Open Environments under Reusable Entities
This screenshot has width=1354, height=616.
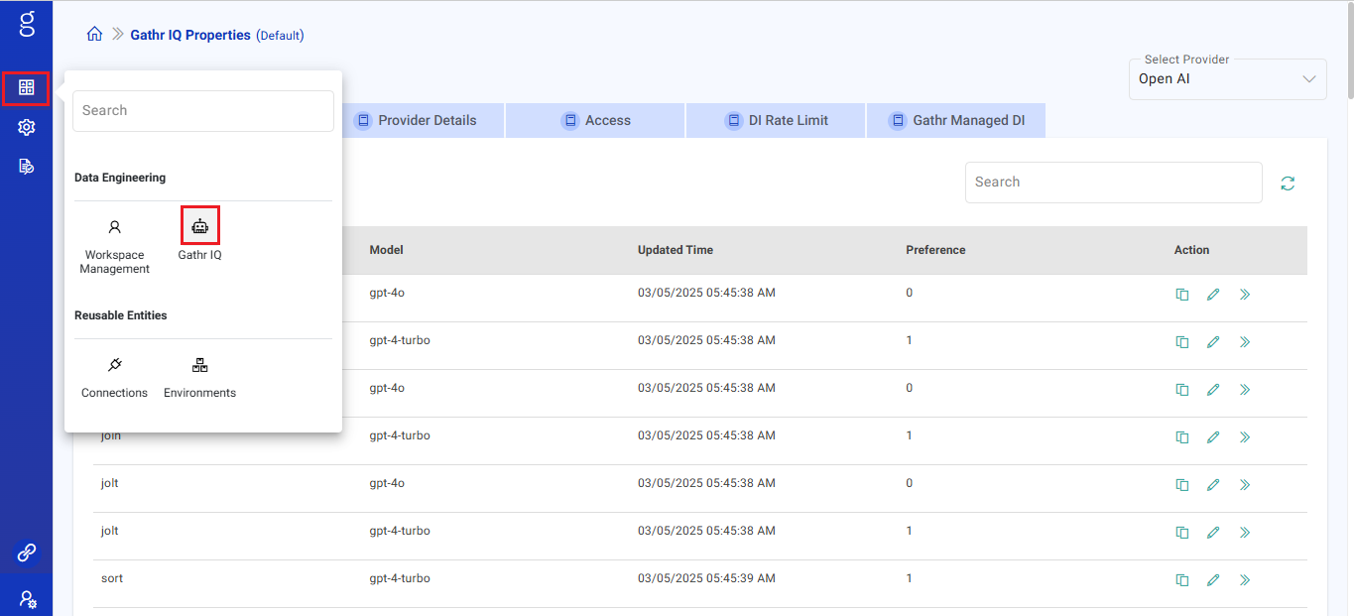point(199,378)
